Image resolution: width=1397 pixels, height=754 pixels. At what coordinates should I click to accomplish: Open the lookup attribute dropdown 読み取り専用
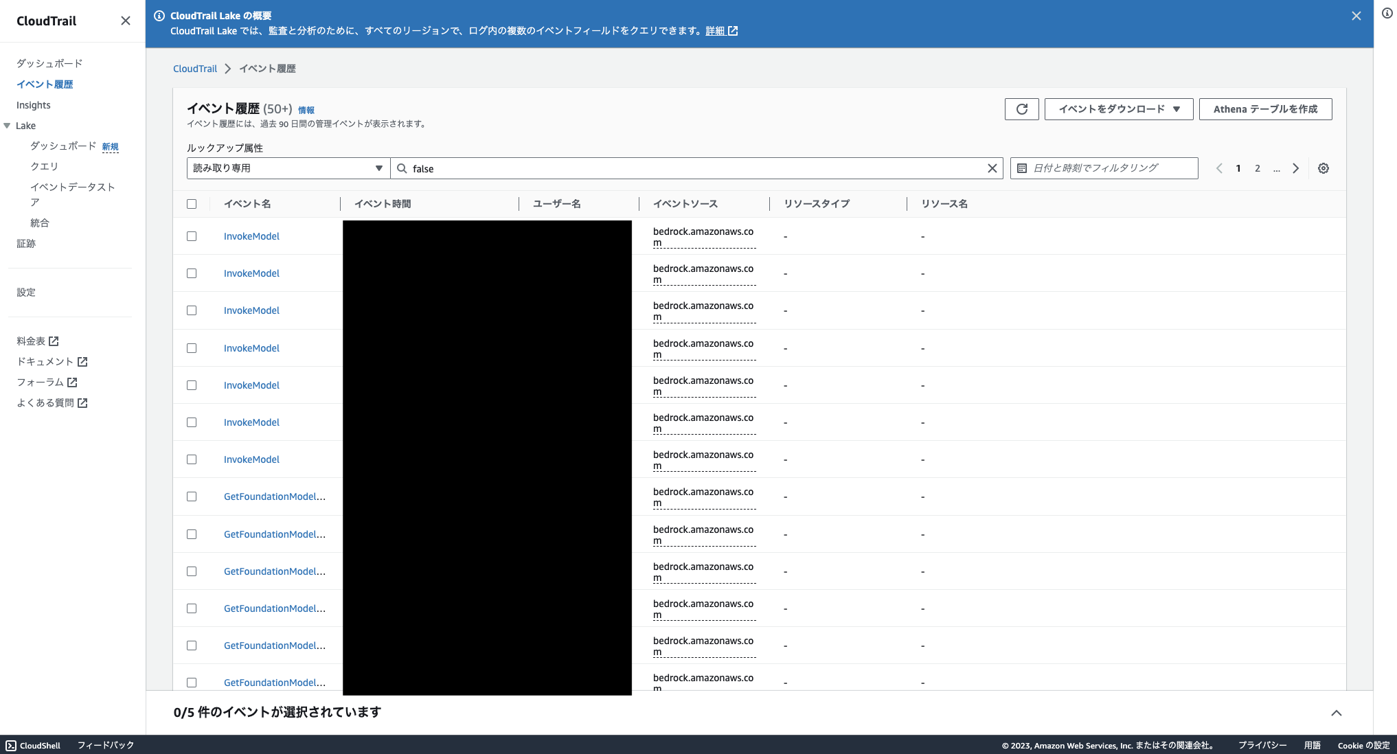tap(288, 168)
